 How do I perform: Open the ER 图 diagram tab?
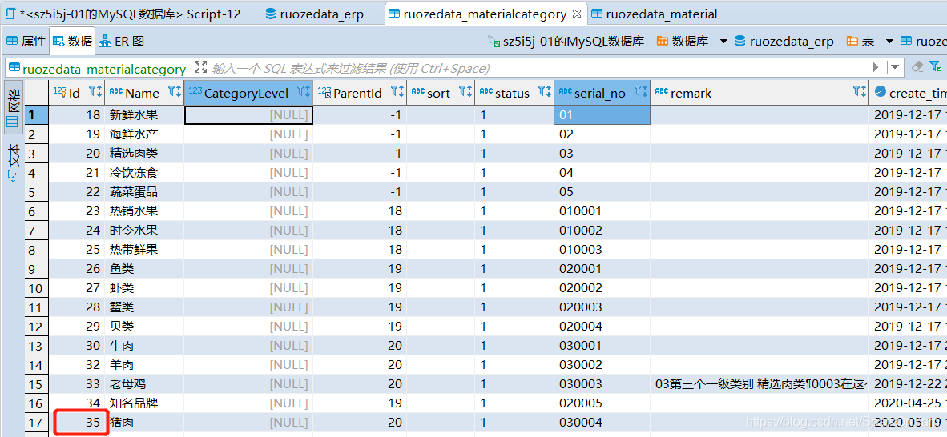[x=122, y=41]
